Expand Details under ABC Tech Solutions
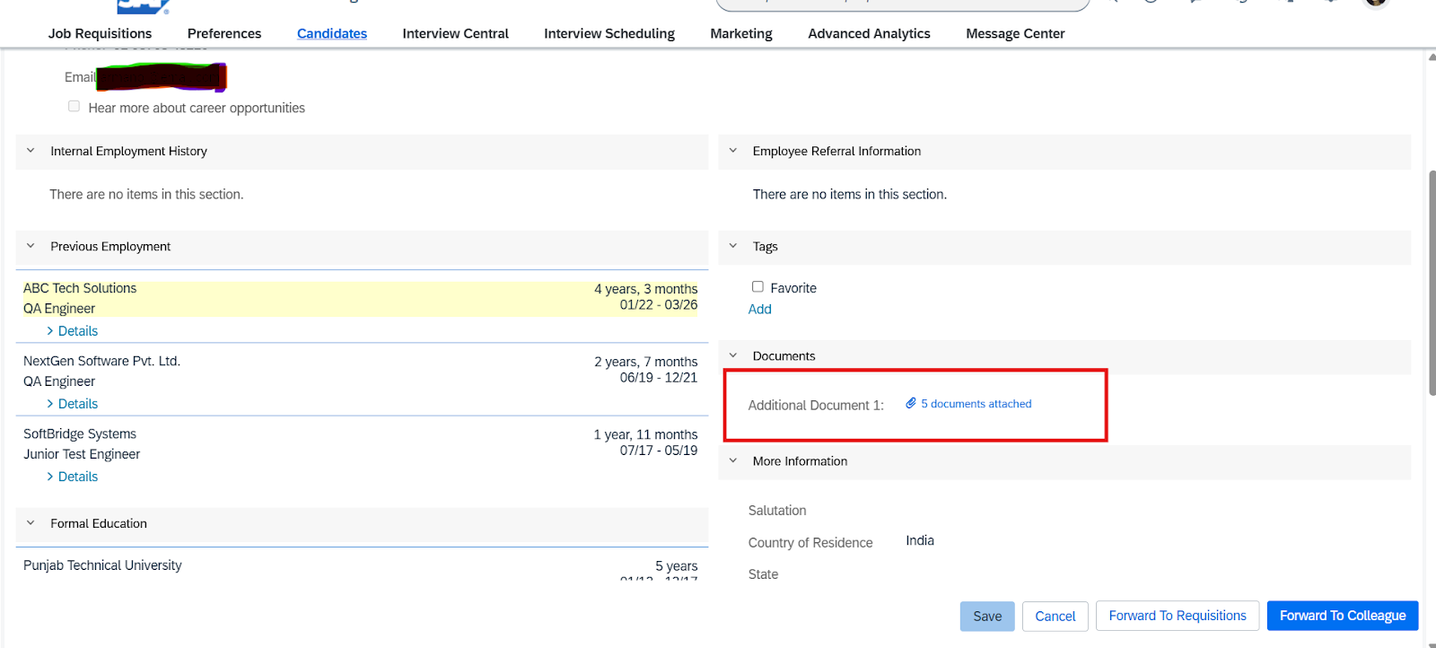Screen dimensions: 1436x648 click(77, 331)
